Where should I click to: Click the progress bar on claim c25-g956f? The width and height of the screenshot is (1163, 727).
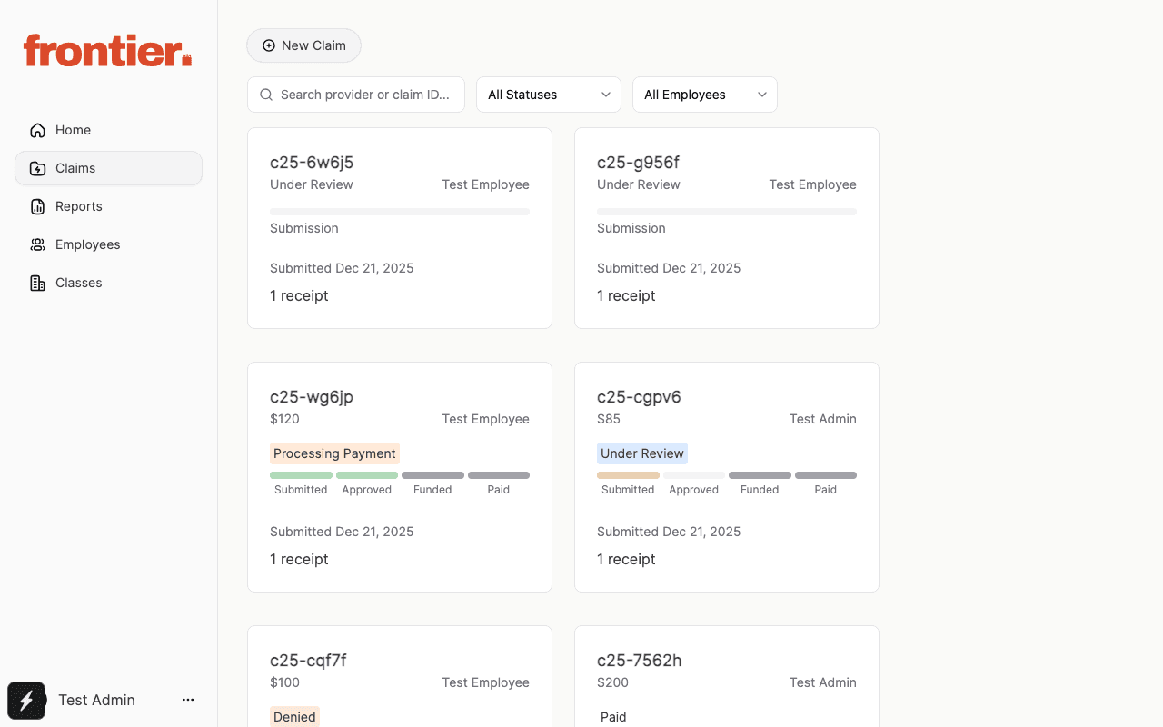[x=726, y=212]
